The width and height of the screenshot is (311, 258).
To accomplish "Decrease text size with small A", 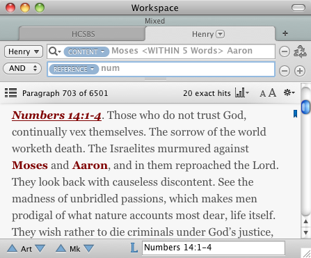I will 262,94.
